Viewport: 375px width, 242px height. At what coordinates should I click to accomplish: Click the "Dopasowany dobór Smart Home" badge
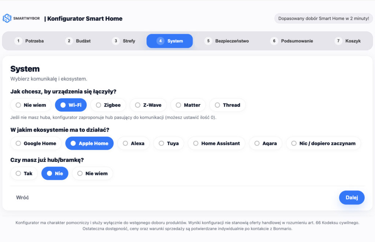pyautogui.click(x=323, y=19)
